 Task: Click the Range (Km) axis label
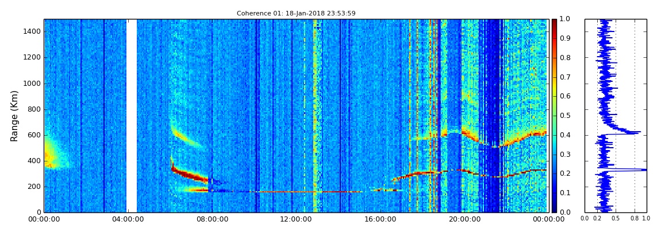pyautogui.click(x=14, y=116)
